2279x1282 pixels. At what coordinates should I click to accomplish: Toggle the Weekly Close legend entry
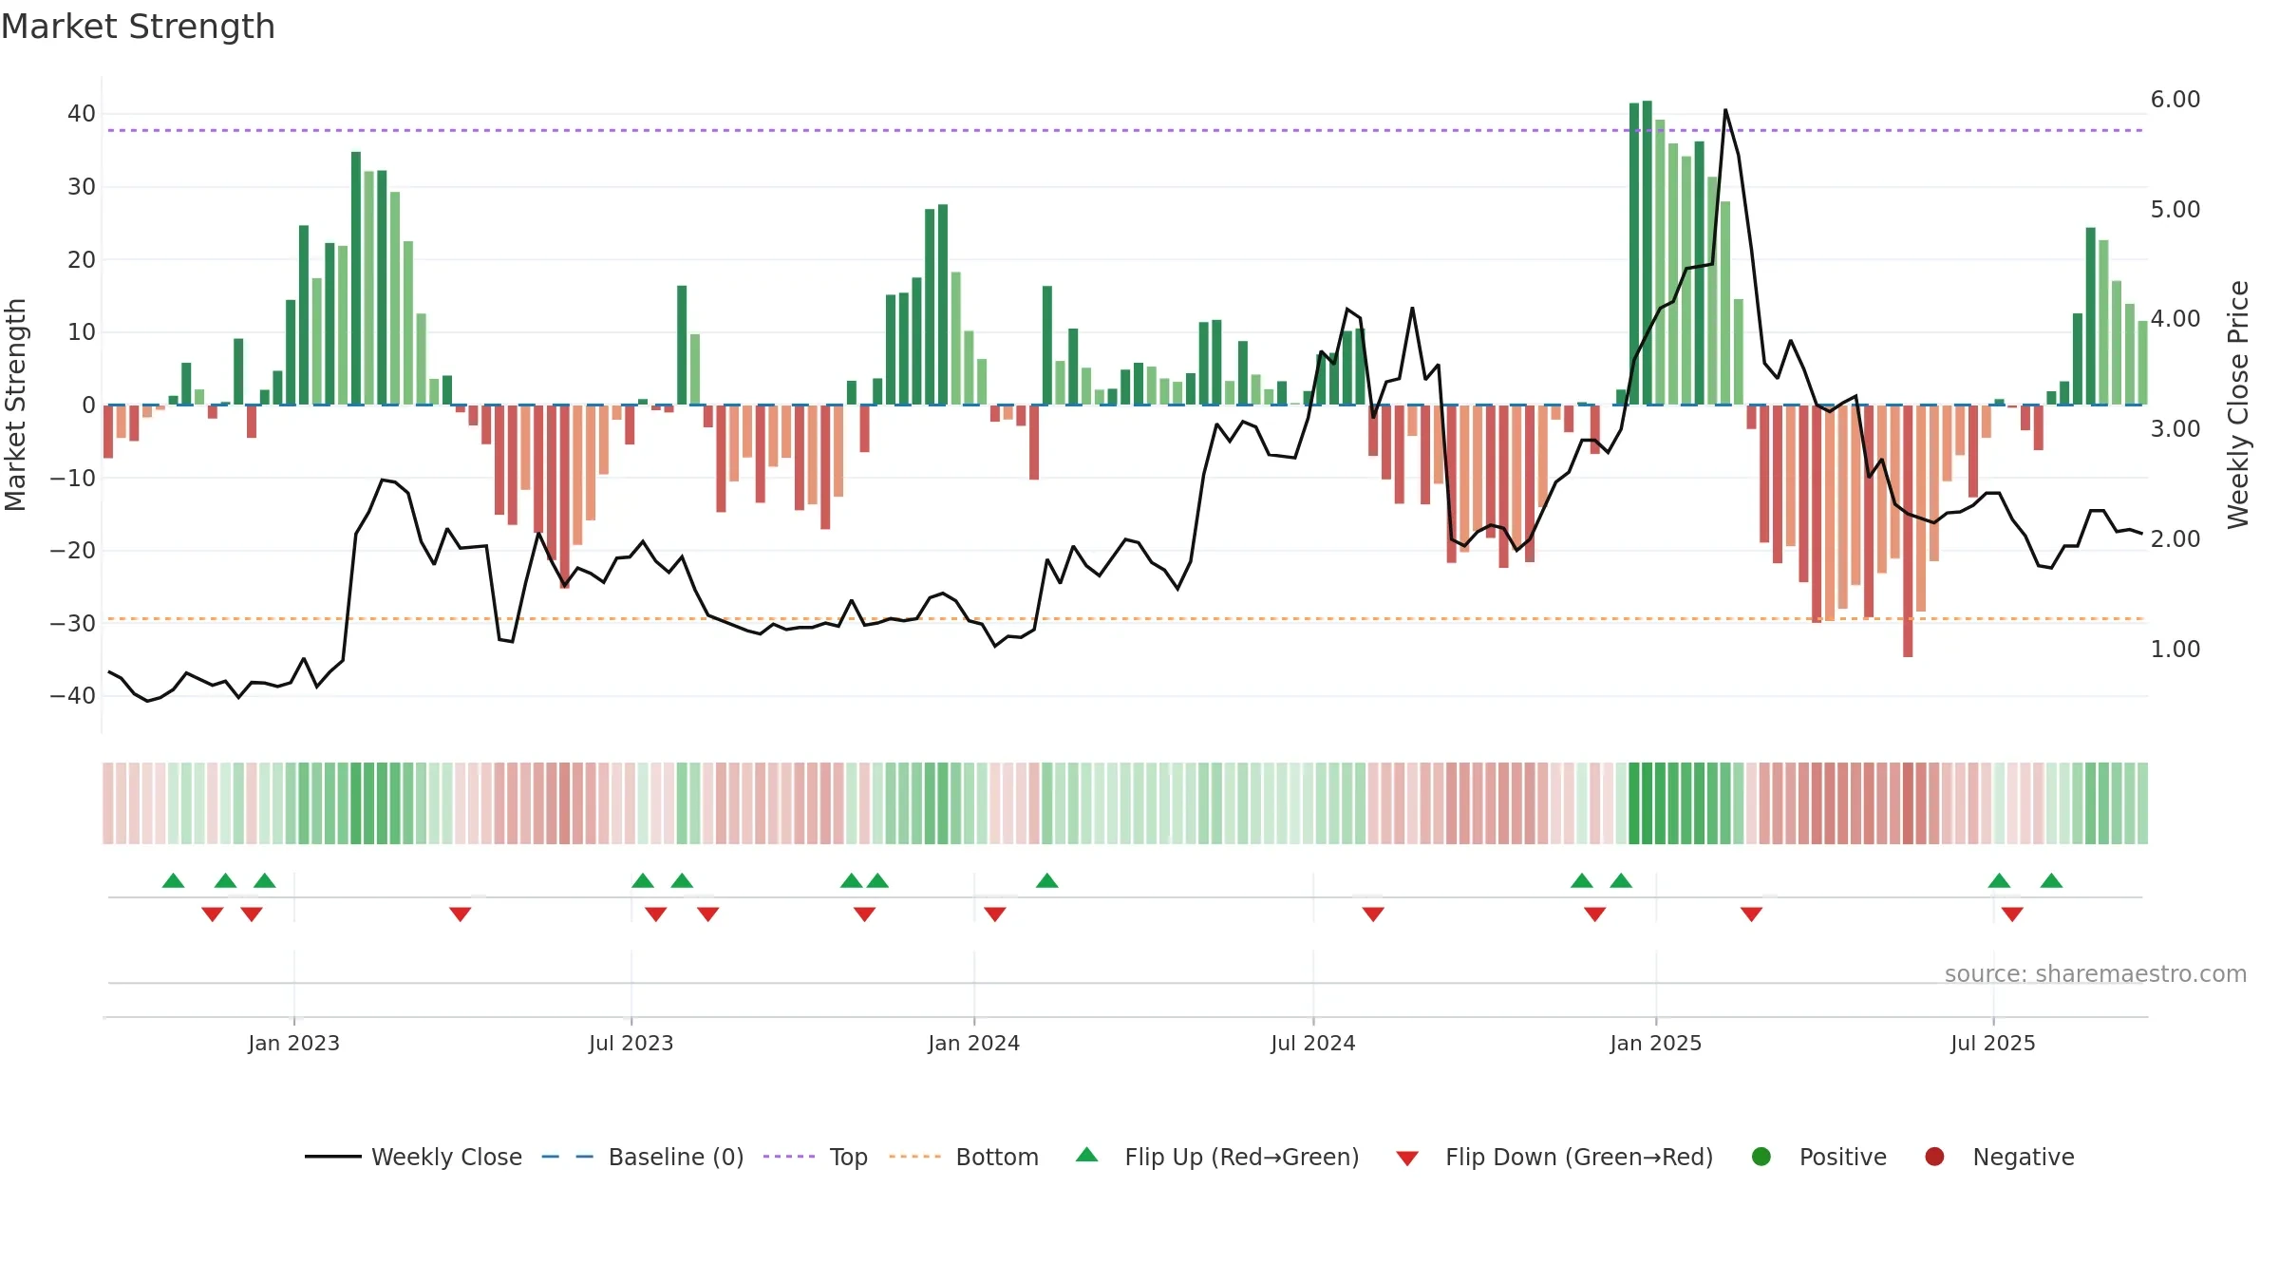[413, 1157]
